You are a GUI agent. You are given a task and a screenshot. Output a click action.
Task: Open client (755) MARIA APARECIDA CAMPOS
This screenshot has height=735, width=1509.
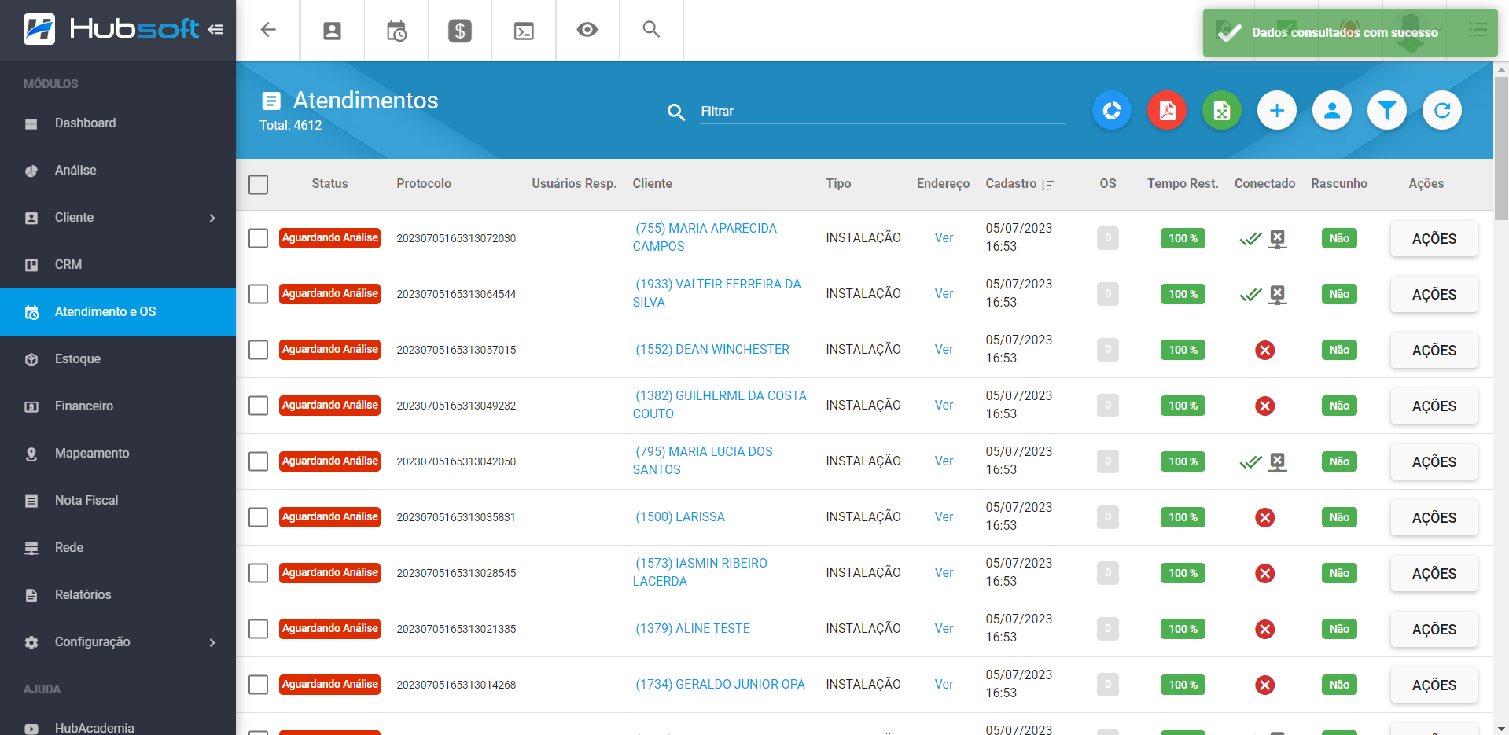[x=705, y=237]
